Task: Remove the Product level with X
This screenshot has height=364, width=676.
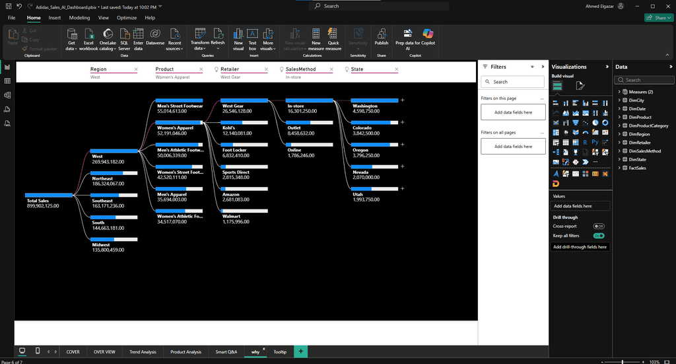Action: 201,69
